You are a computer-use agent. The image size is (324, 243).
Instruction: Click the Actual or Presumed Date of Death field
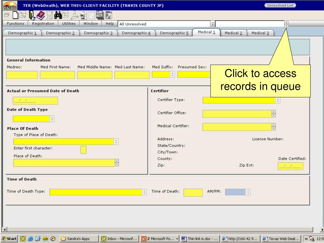click(x=35, y=101)
